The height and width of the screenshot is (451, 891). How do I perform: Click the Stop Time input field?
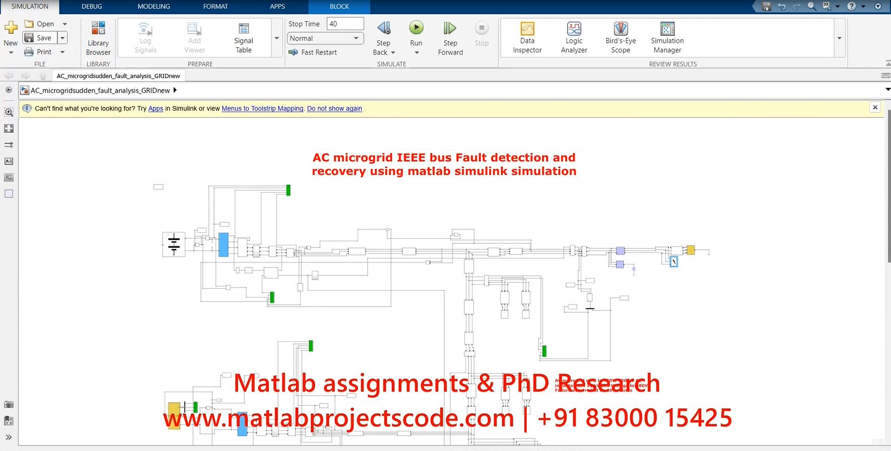pyautogui.click(x=345, y=24)
